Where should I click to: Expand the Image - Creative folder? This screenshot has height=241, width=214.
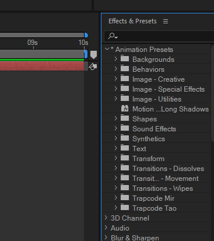click(116, 79)
